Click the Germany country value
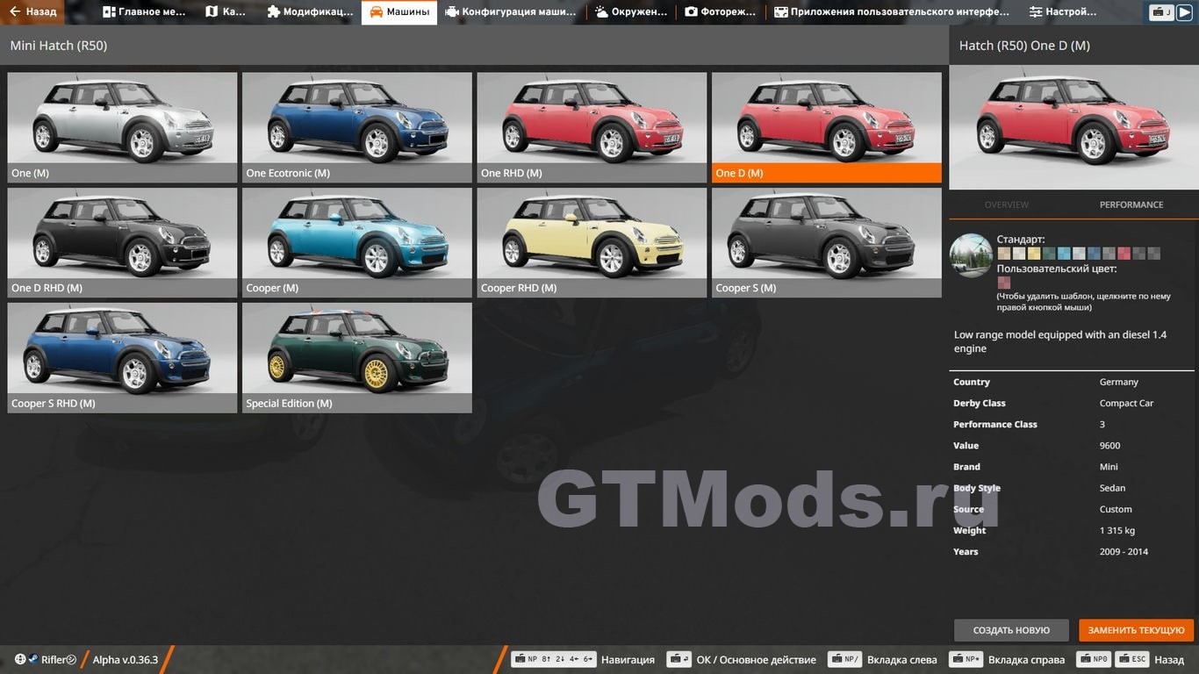Viewport: 1199px width, 674px height. pos(1119,382)
